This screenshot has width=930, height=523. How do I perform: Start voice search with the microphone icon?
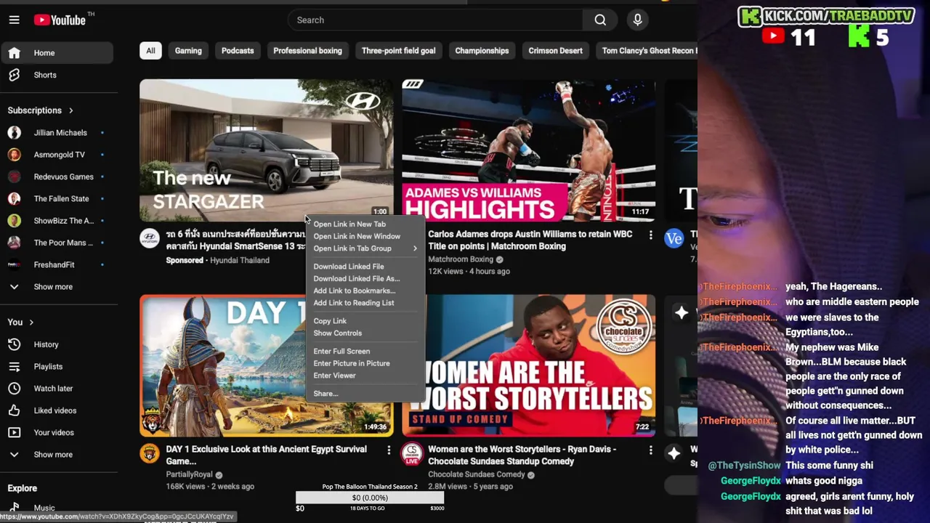(637, 20)
